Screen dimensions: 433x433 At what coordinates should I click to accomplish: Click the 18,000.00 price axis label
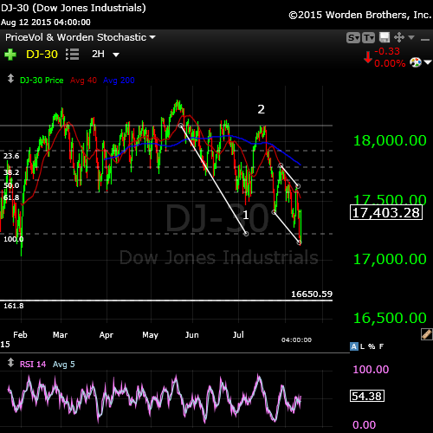coord(390,141)
